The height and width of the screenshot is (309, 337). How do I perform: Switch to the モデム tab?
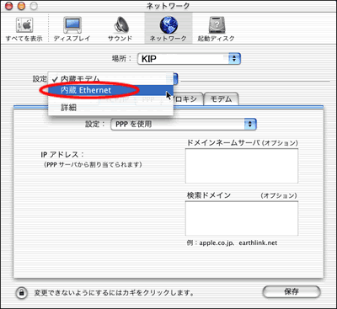tap(221, 99)
